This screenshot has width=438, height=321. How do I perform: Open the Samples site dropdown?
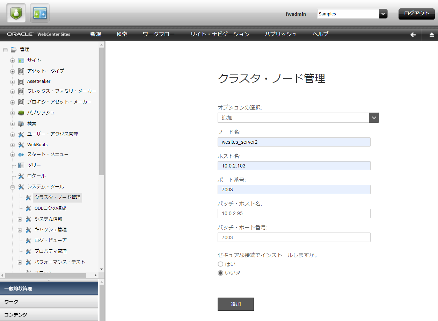(x=382, y=13)
